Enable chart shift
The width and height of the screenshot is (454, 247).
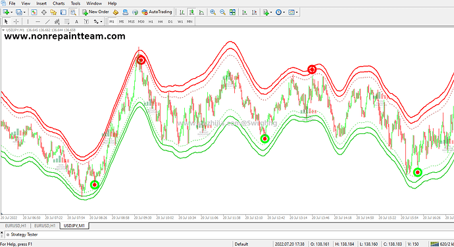[x=254, y=12]
